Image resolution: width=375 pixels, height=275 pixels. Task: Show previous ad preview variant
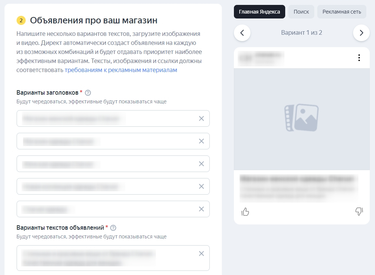pos(242,33)
